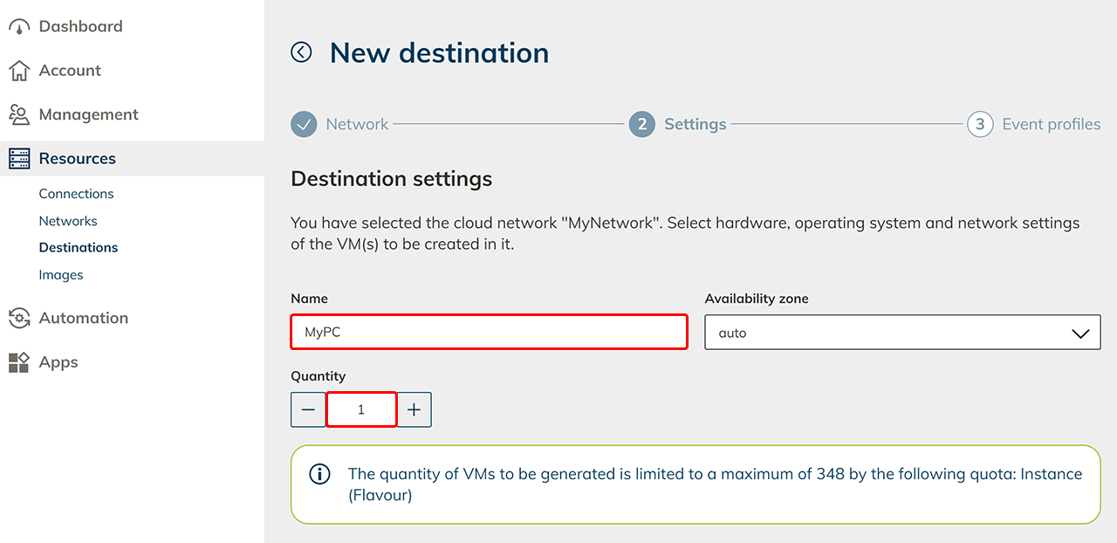Decrease quantity with the minus button
Viewport: 1117px width, 543px height.
pos(308,409)
